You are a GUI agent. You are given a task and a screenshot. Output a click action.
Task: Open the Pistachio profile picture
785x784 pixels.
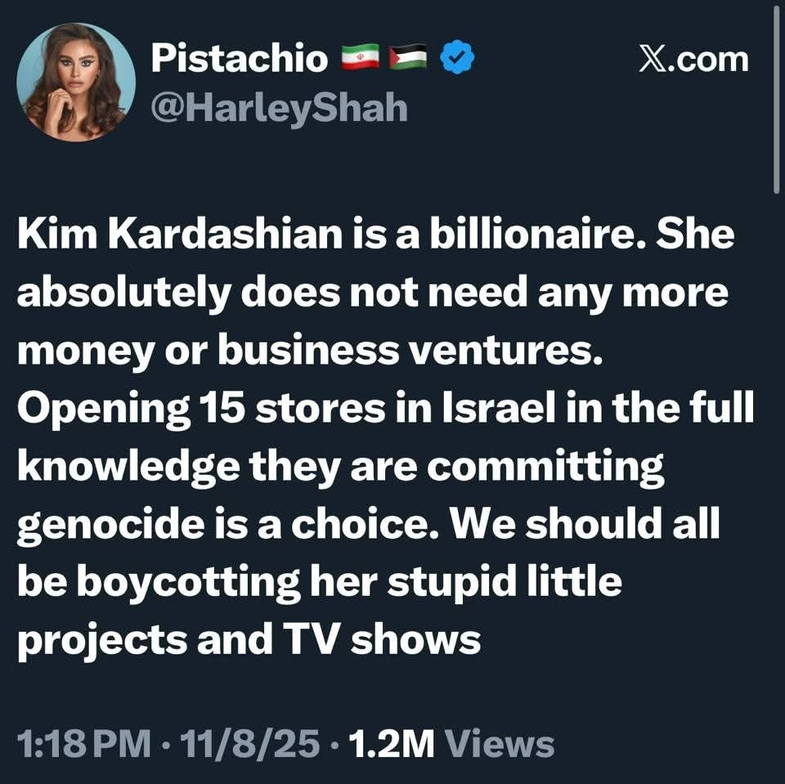point(76,82)
